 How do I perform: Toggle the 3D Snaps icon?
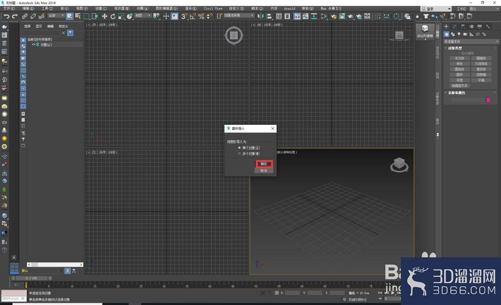click(184, 16)
